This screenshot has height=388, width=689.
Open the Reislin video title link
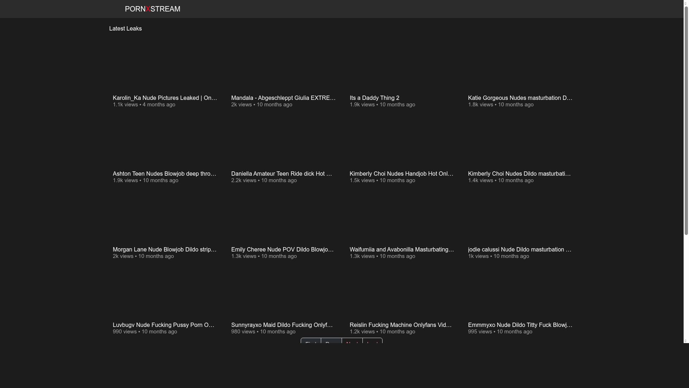click(x=402, y=325)
